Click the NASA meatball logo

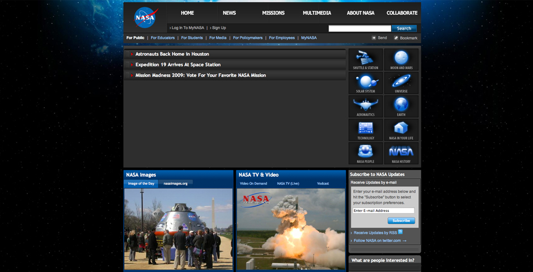tap(146, 18)
